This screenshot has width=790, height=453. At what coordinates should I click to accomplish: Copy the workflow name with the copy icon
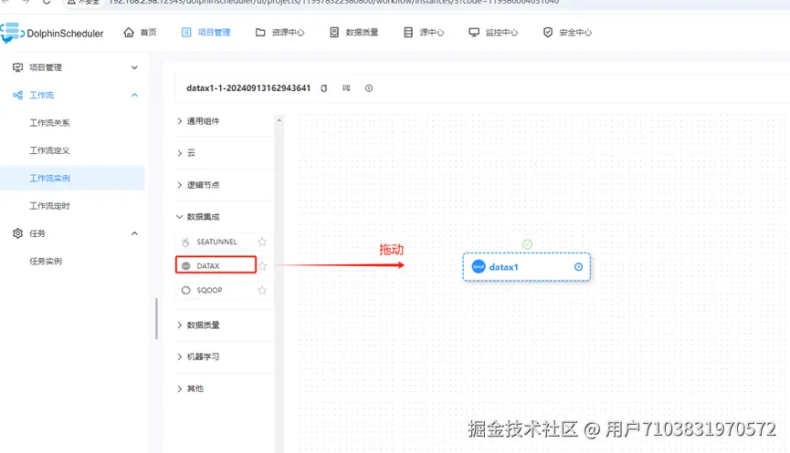tap(324, 88)
